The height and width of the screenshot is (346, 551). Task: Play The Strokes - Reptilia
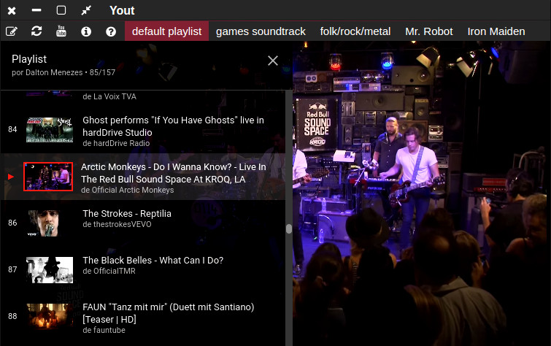pos(127,213)
